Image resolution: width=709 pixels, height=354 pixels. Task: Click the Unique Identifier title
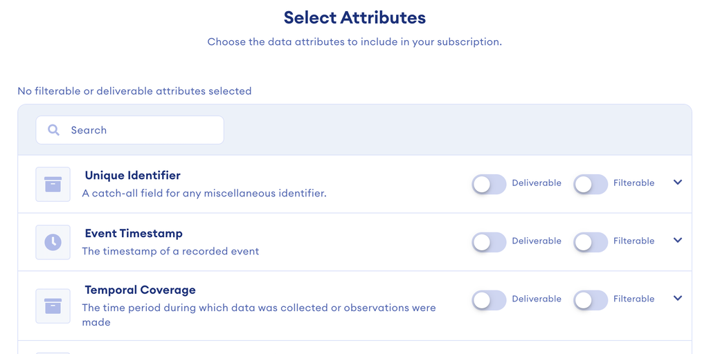(x=132, y=176)
